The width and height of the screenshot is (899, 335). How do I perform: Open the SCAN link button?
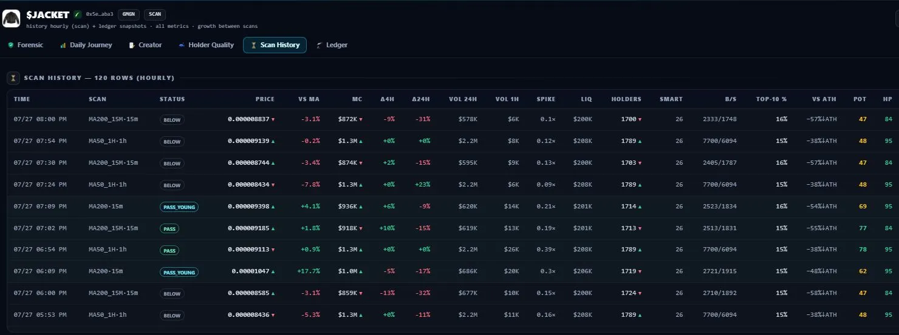155,14
